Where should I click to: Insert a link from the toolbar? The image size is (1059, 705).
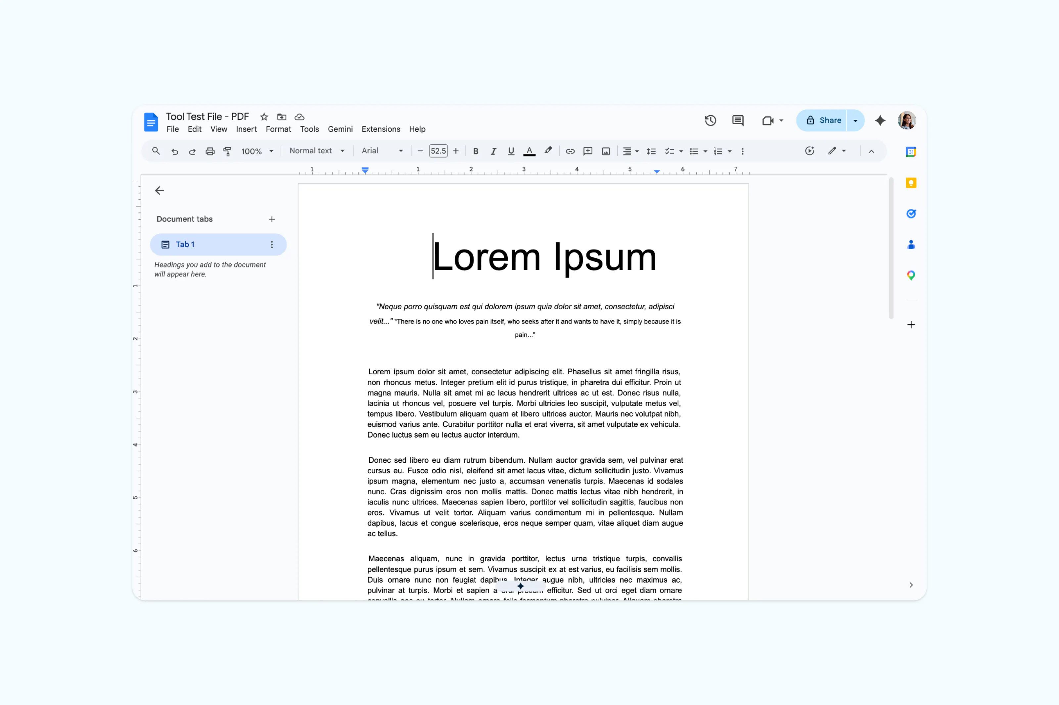coord(570,152)
